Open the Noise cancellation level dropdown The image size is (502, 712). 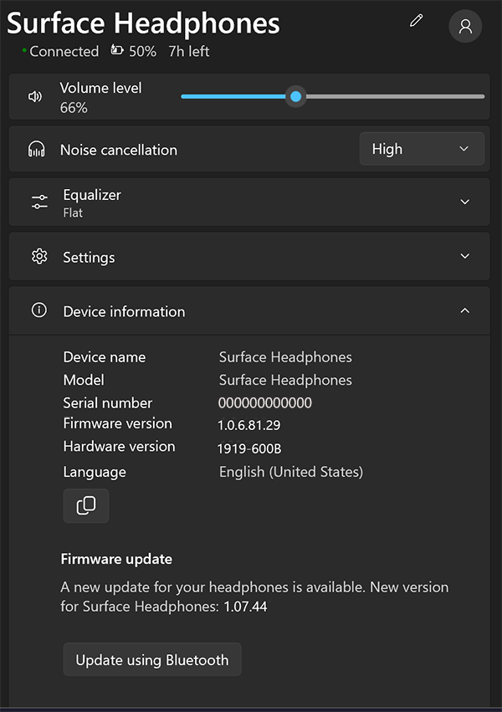click(x=422, y=148)
